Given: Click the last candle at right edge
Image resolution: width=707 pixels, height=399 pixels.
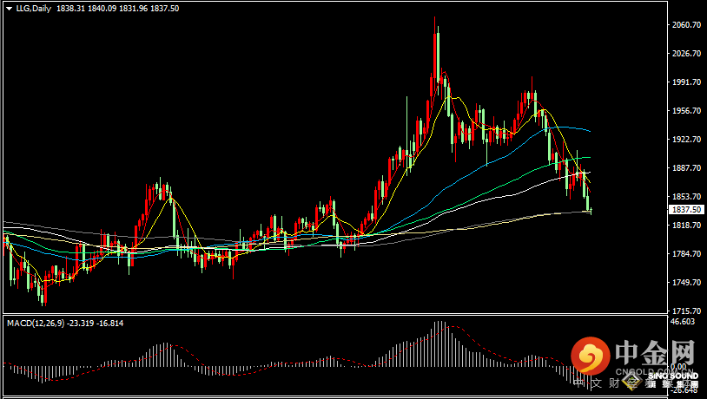Looking at the screenshot, I should [591, 205].
